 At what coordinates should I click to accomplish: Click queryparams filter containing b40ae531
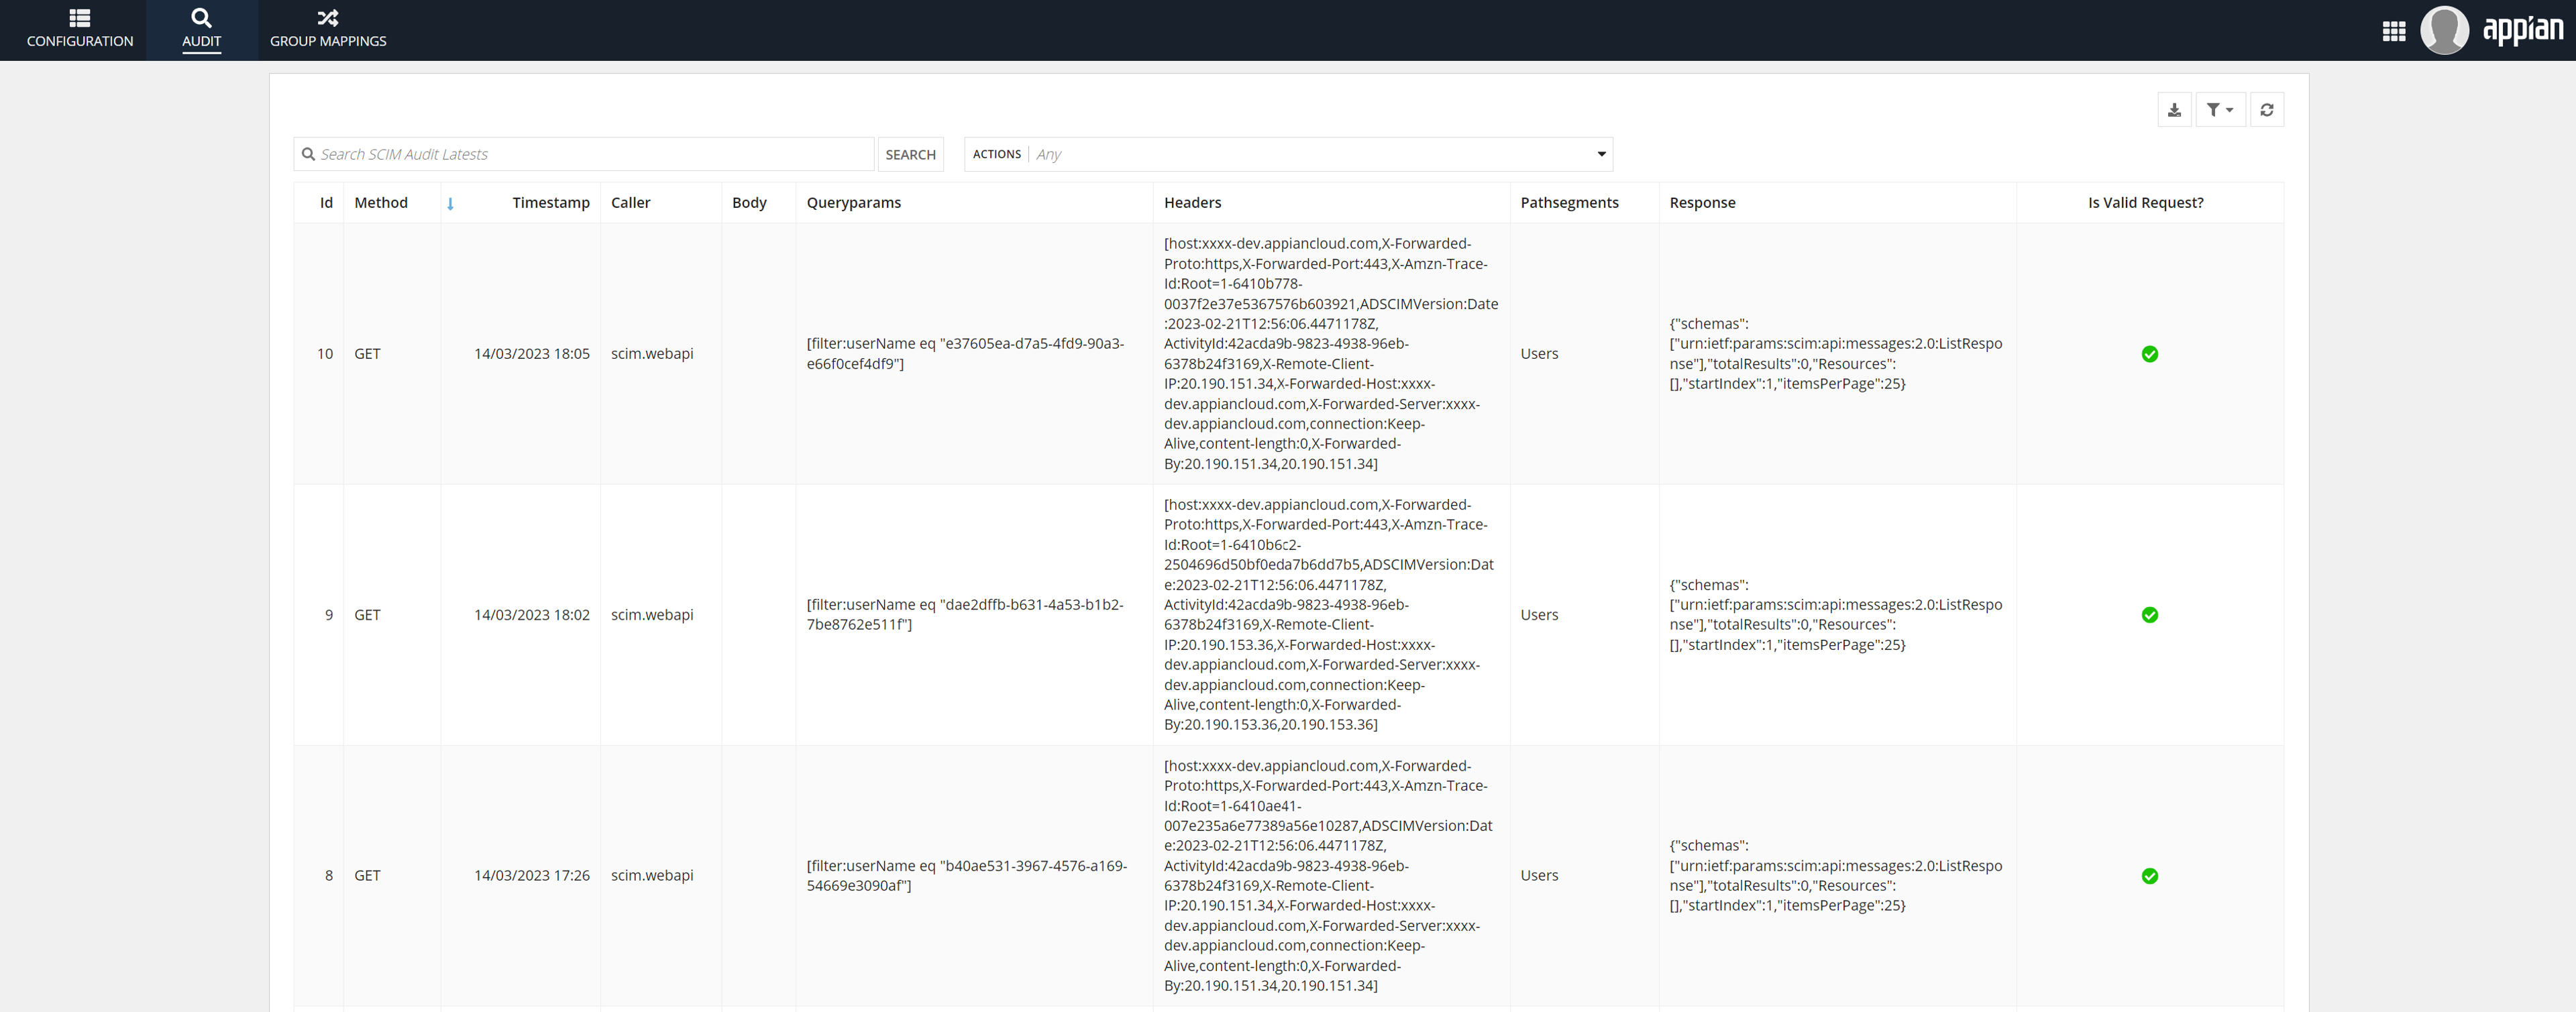click(x=967, y=876)
